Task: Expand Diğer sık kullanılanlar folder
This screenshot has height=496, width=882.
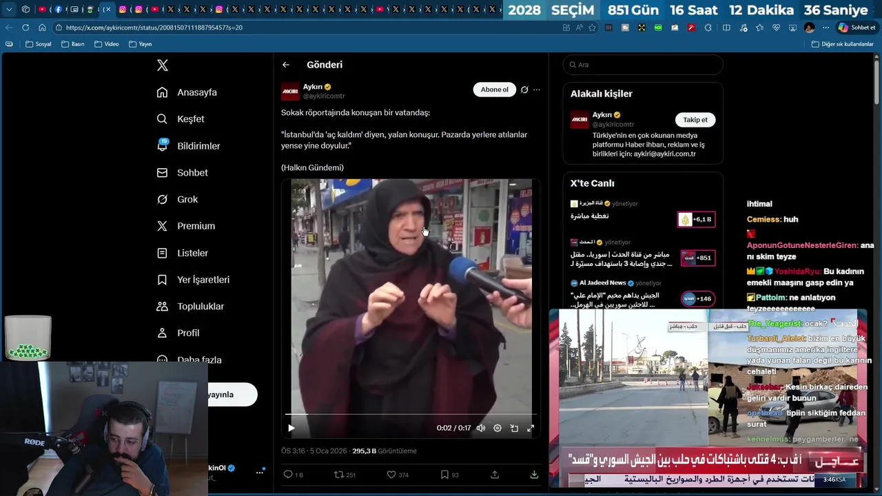Action: 842,44
